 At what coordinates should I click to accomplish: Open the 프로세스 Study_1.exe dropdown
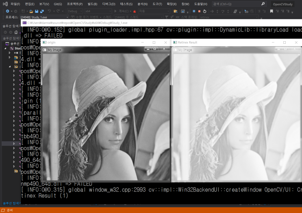(44, 17)
